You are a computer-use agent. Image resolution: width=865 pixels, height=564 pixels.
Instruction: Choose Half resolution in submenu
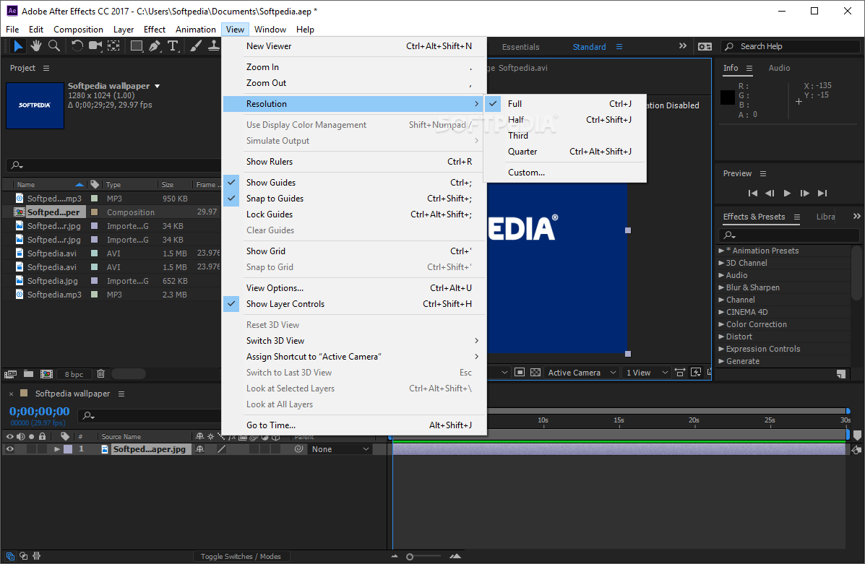(565, 120)
